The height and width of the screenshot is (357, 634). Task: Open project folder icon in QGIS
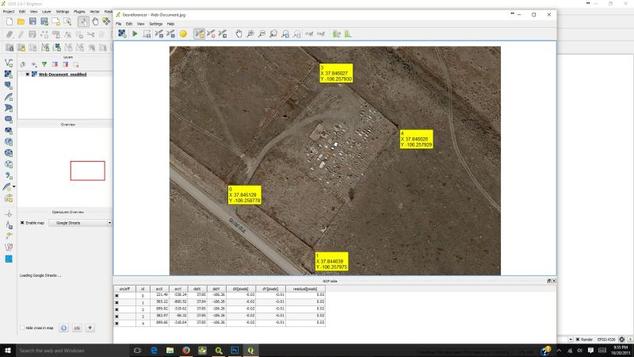click(x=21, y=21)
